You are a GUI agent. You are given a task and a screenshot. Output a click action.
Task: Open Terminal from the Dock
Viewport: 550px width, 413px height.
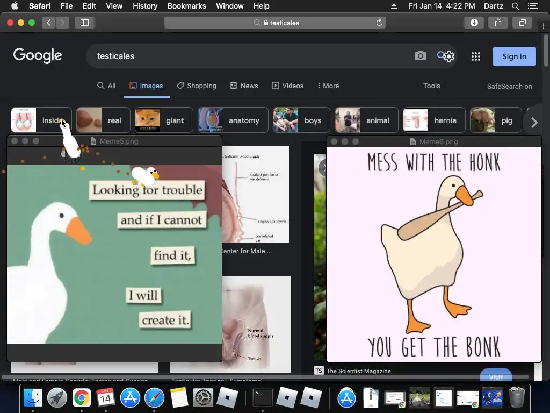pos(263,398)
